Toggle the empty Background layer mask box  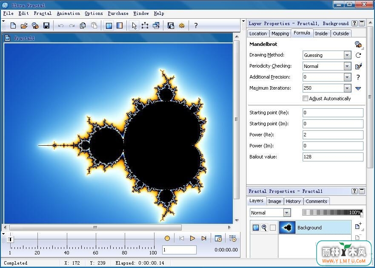pyautogui.click(x=273, y=228)
